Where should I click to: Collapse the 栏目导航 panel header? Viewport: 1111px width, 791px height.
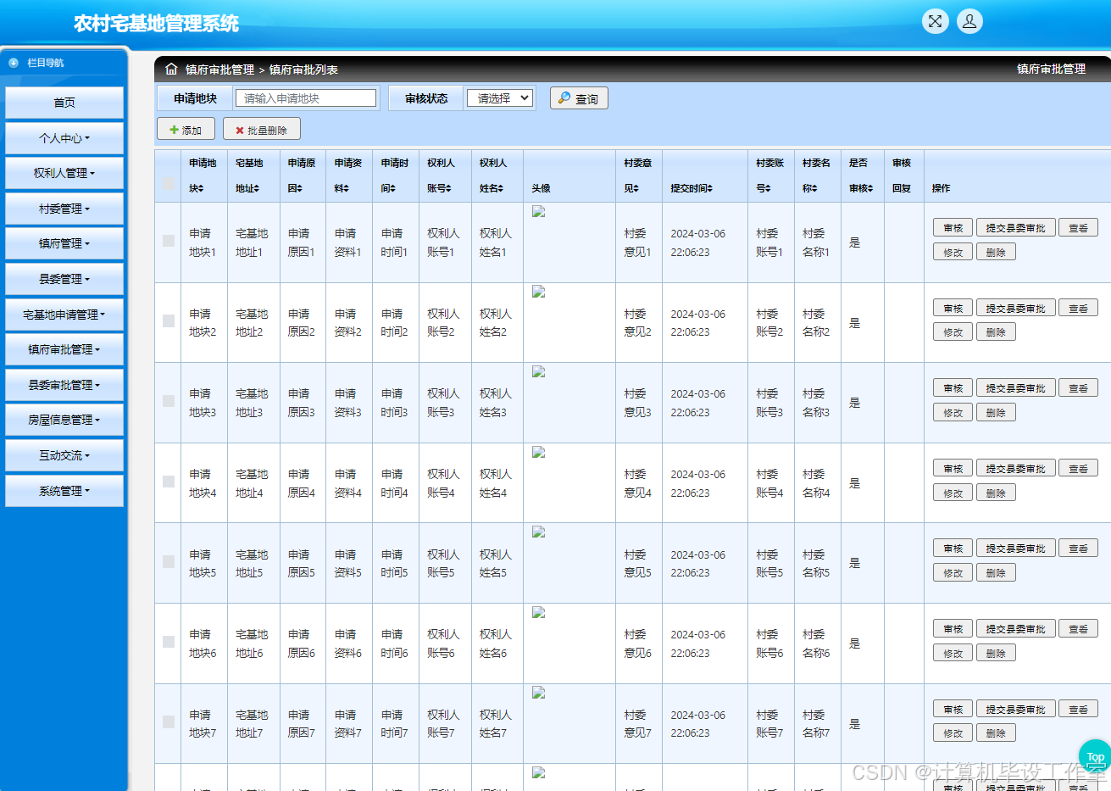coord(64,63)
